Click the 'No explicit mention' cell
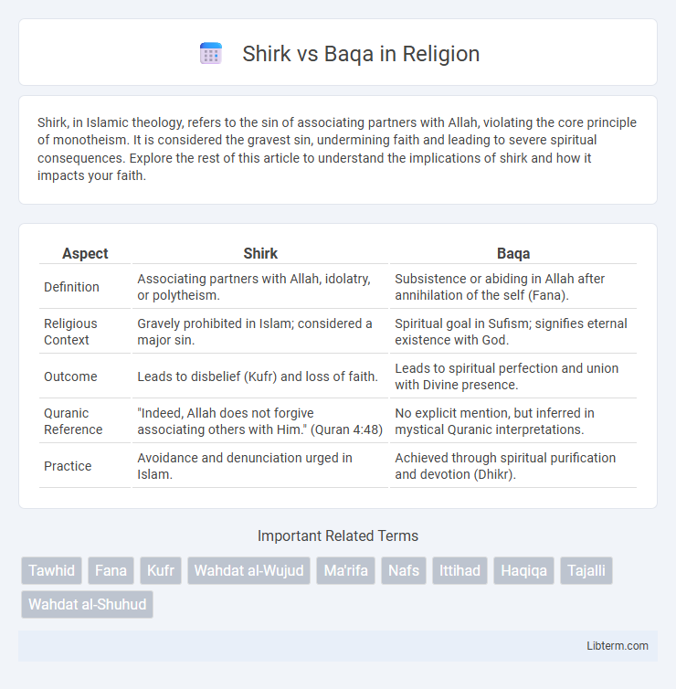Image resolution: width=676 pixels, height=689 pixels. 513,421
